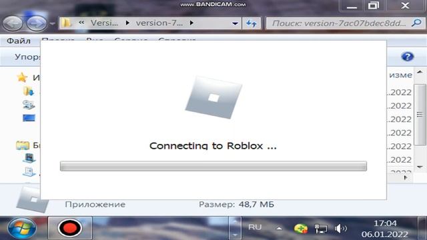
Task: Select the Libraries folder icon in navigation pane
Action: pos(23,145)
